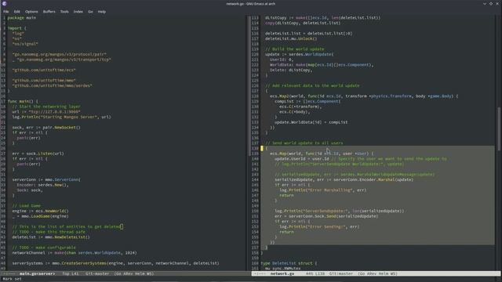Click "err = sock.Listen(url)" line
The image size is (502, 282).
pos(38,154)
